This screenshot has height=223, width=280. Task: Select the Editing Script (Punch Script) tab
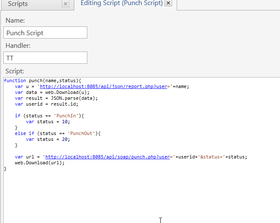121,3
